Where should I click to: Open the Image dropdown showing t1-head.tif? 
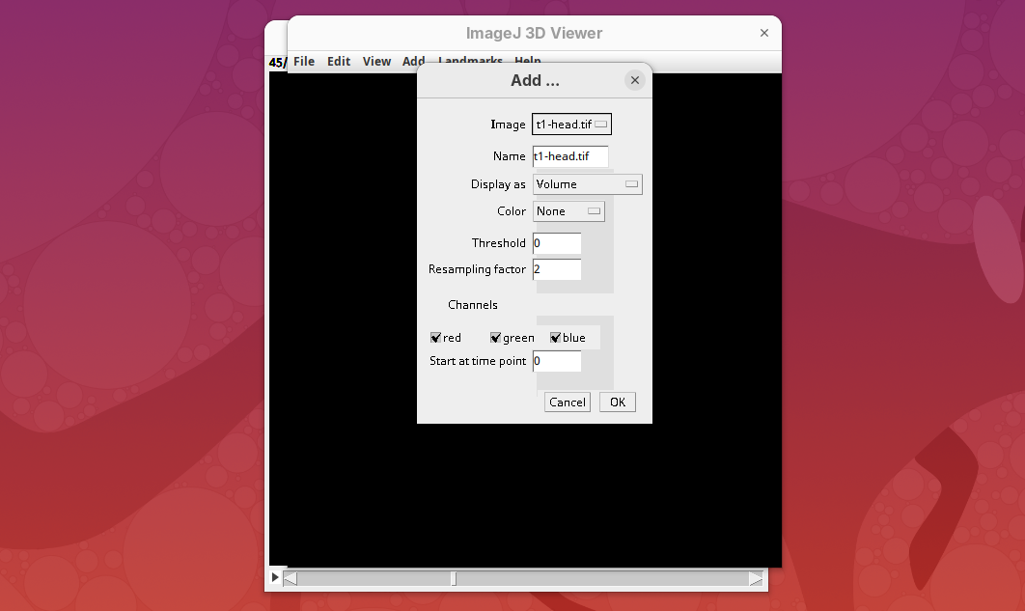(571, 125)
